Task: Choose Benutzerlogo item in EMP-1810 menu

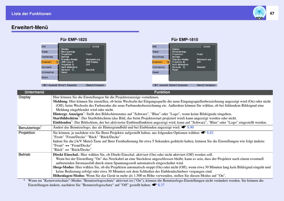Action: click(179, 52)
